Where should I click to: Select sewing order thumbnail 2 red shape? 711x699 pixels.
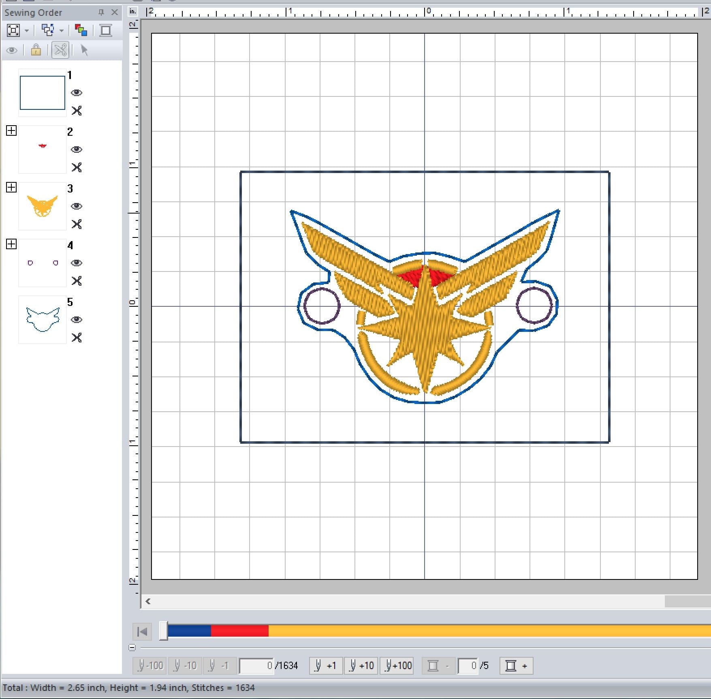[x=43, y=150]
